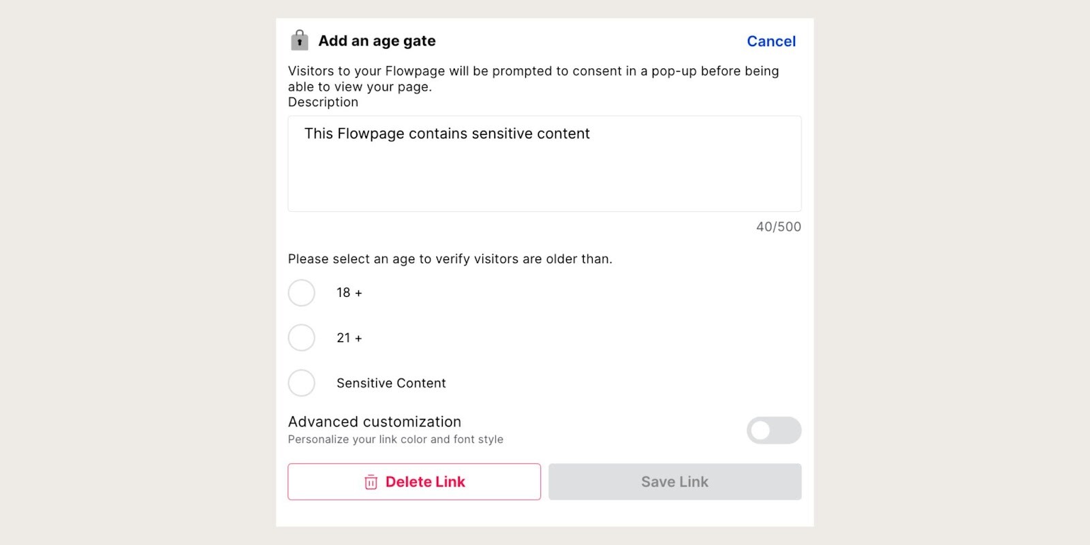
Task: Click the "Visitors to your Flowpage" paragraph
Action: (533, 78)
